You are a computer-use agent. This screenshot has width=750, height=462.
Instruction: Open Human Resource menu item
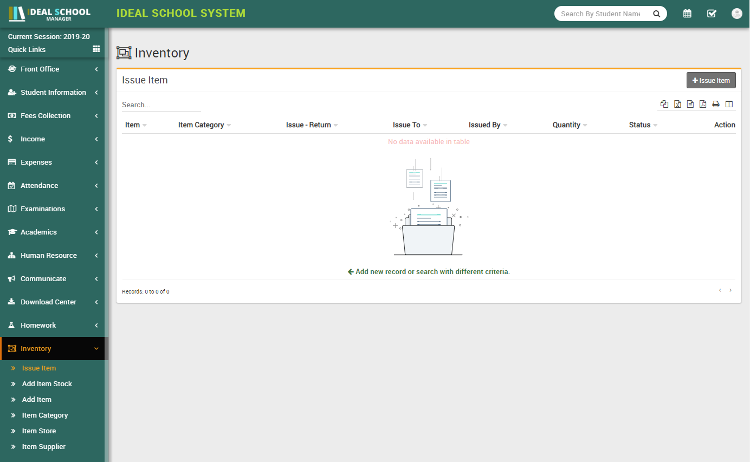click(x=54, y=255)
